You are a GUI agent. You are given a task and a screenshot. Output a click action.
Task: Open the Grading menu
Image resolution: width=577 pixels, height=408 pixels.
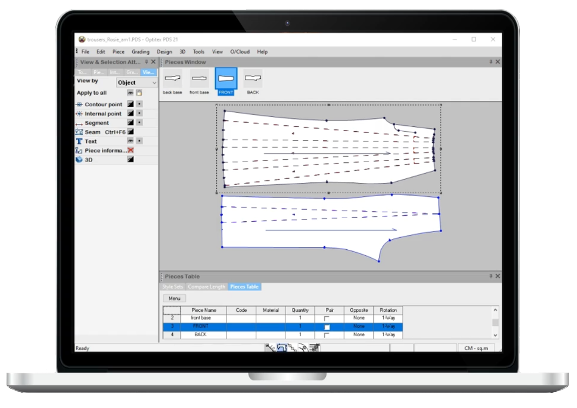140,52
